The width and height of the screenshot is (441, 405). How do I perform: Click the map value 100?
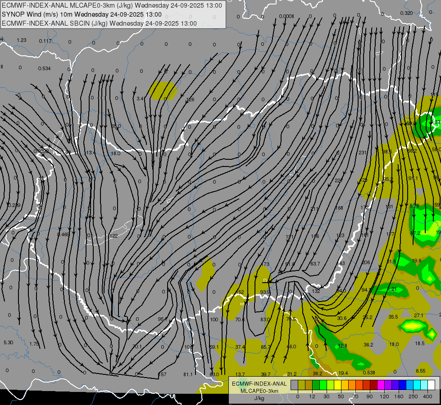click(214, 319)
